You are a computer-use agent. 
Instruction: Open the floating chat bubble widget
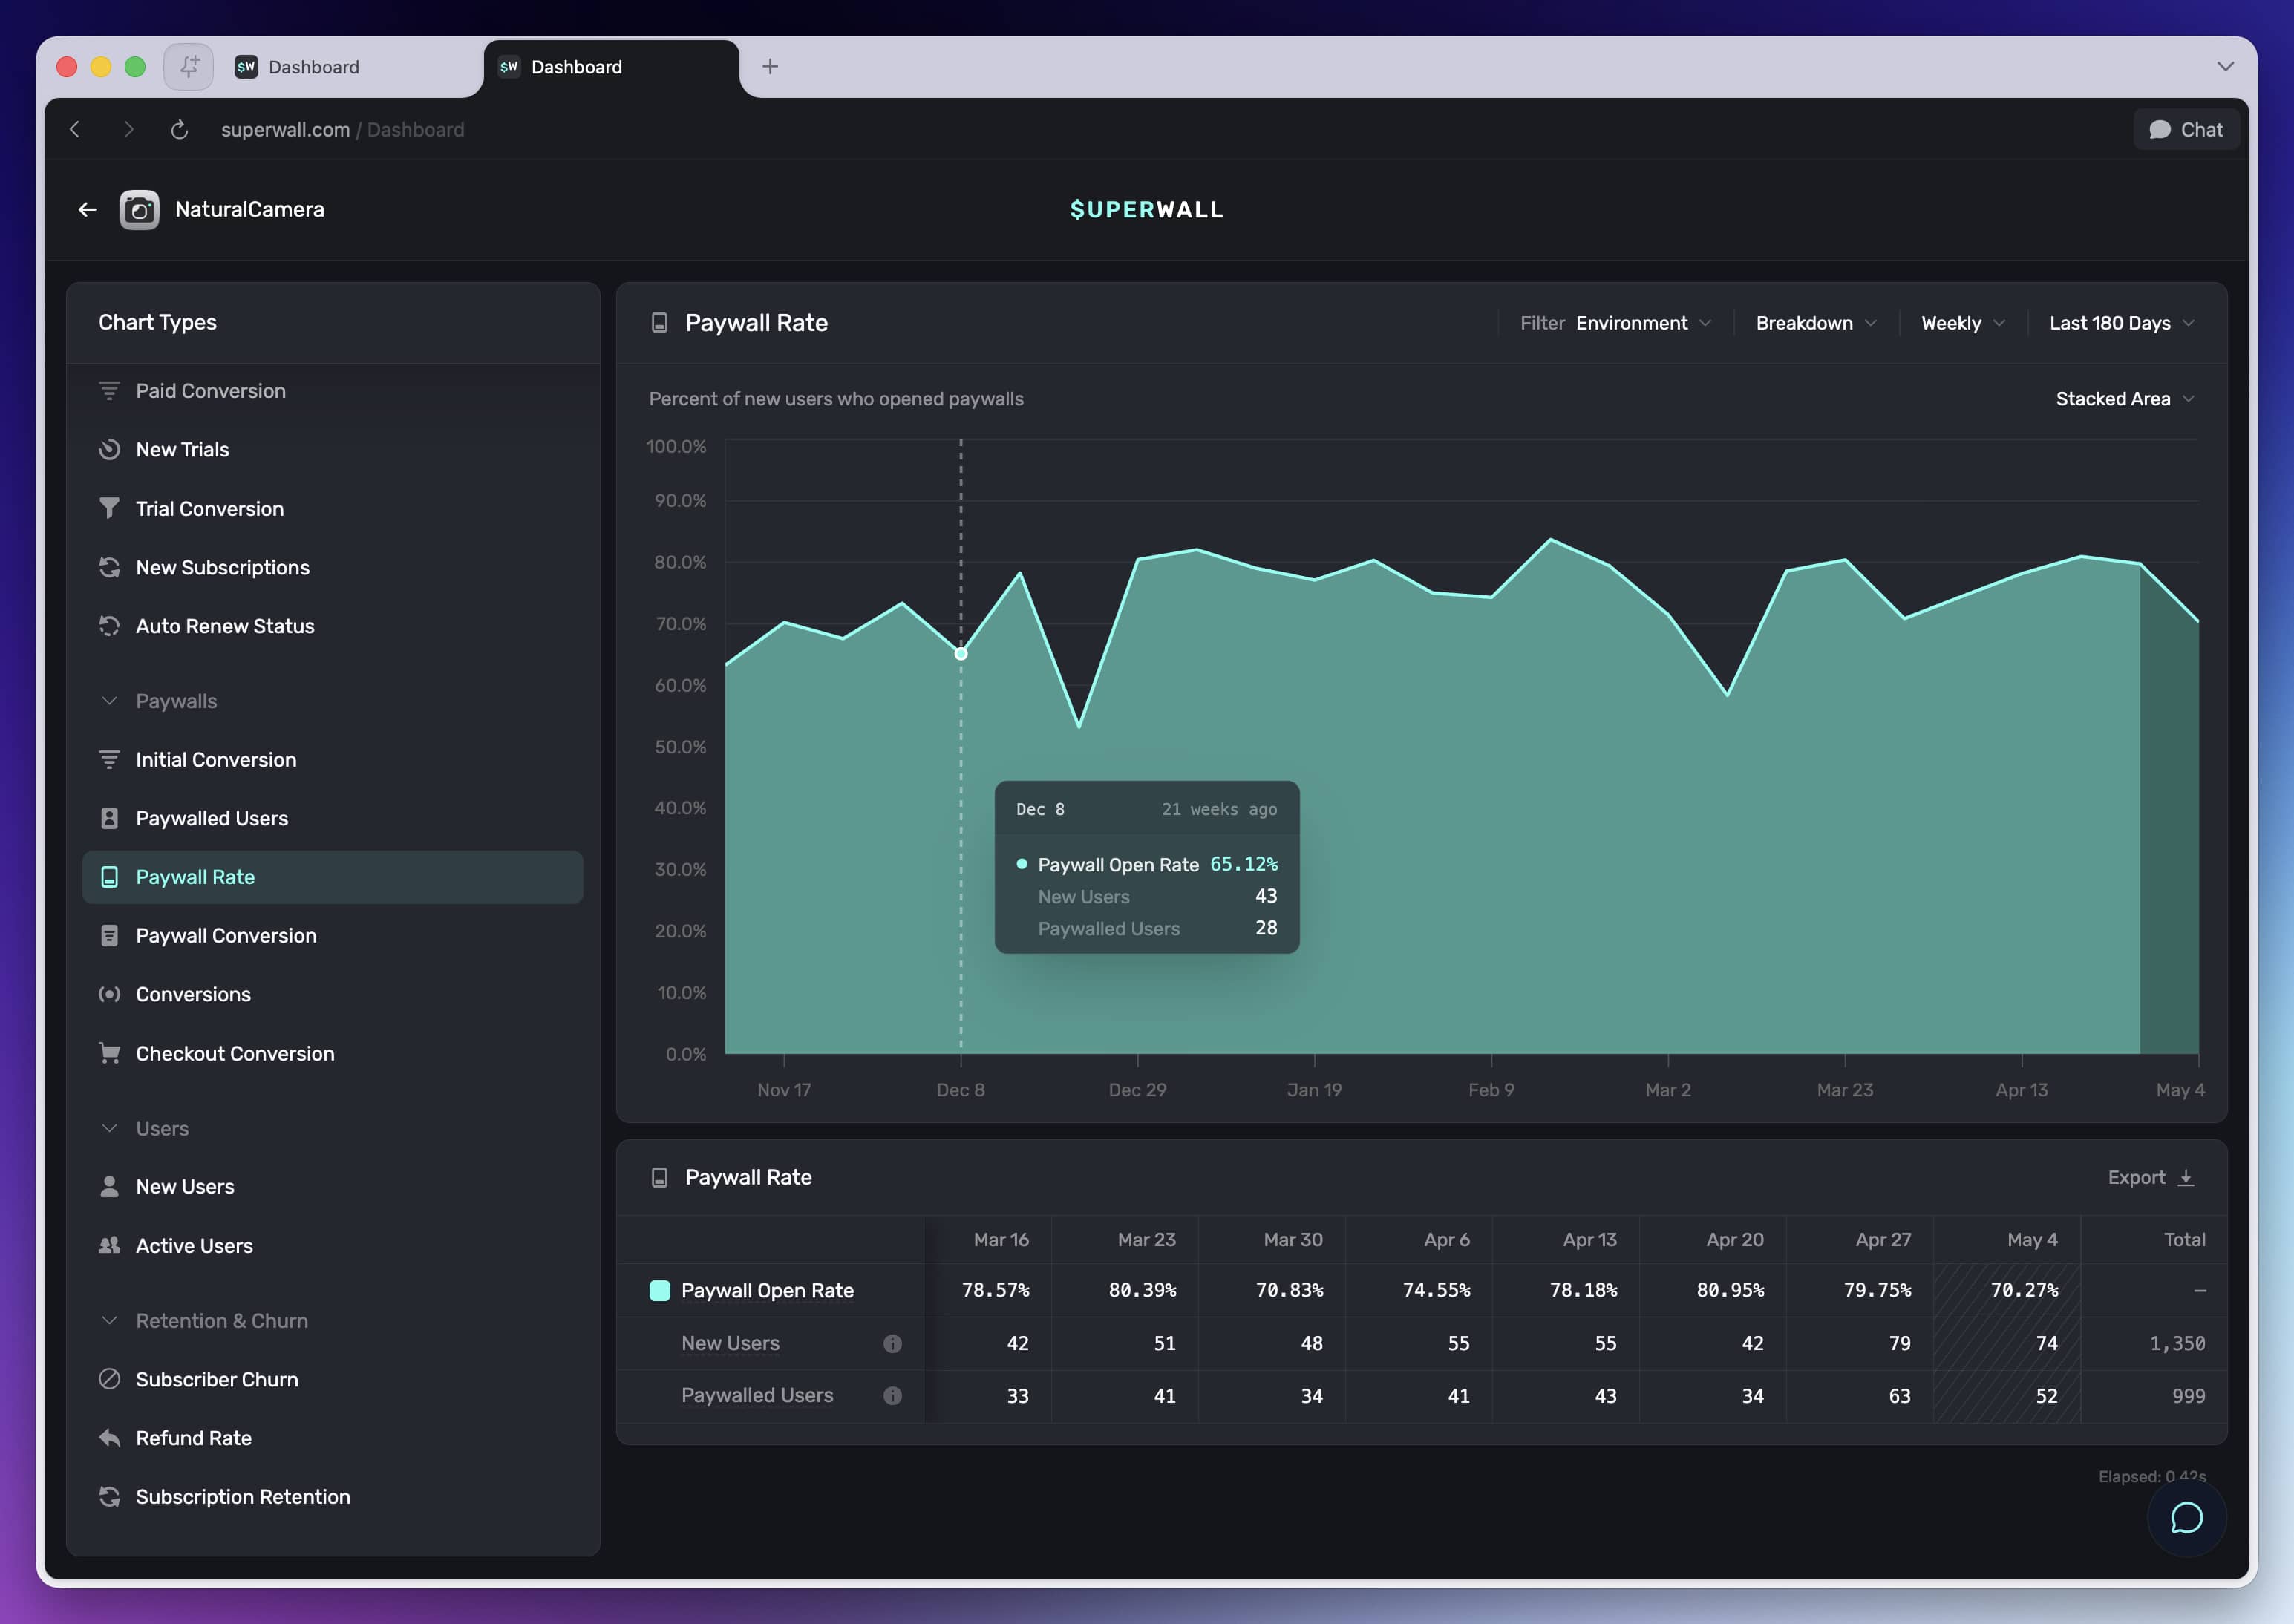(2186, 1518)
